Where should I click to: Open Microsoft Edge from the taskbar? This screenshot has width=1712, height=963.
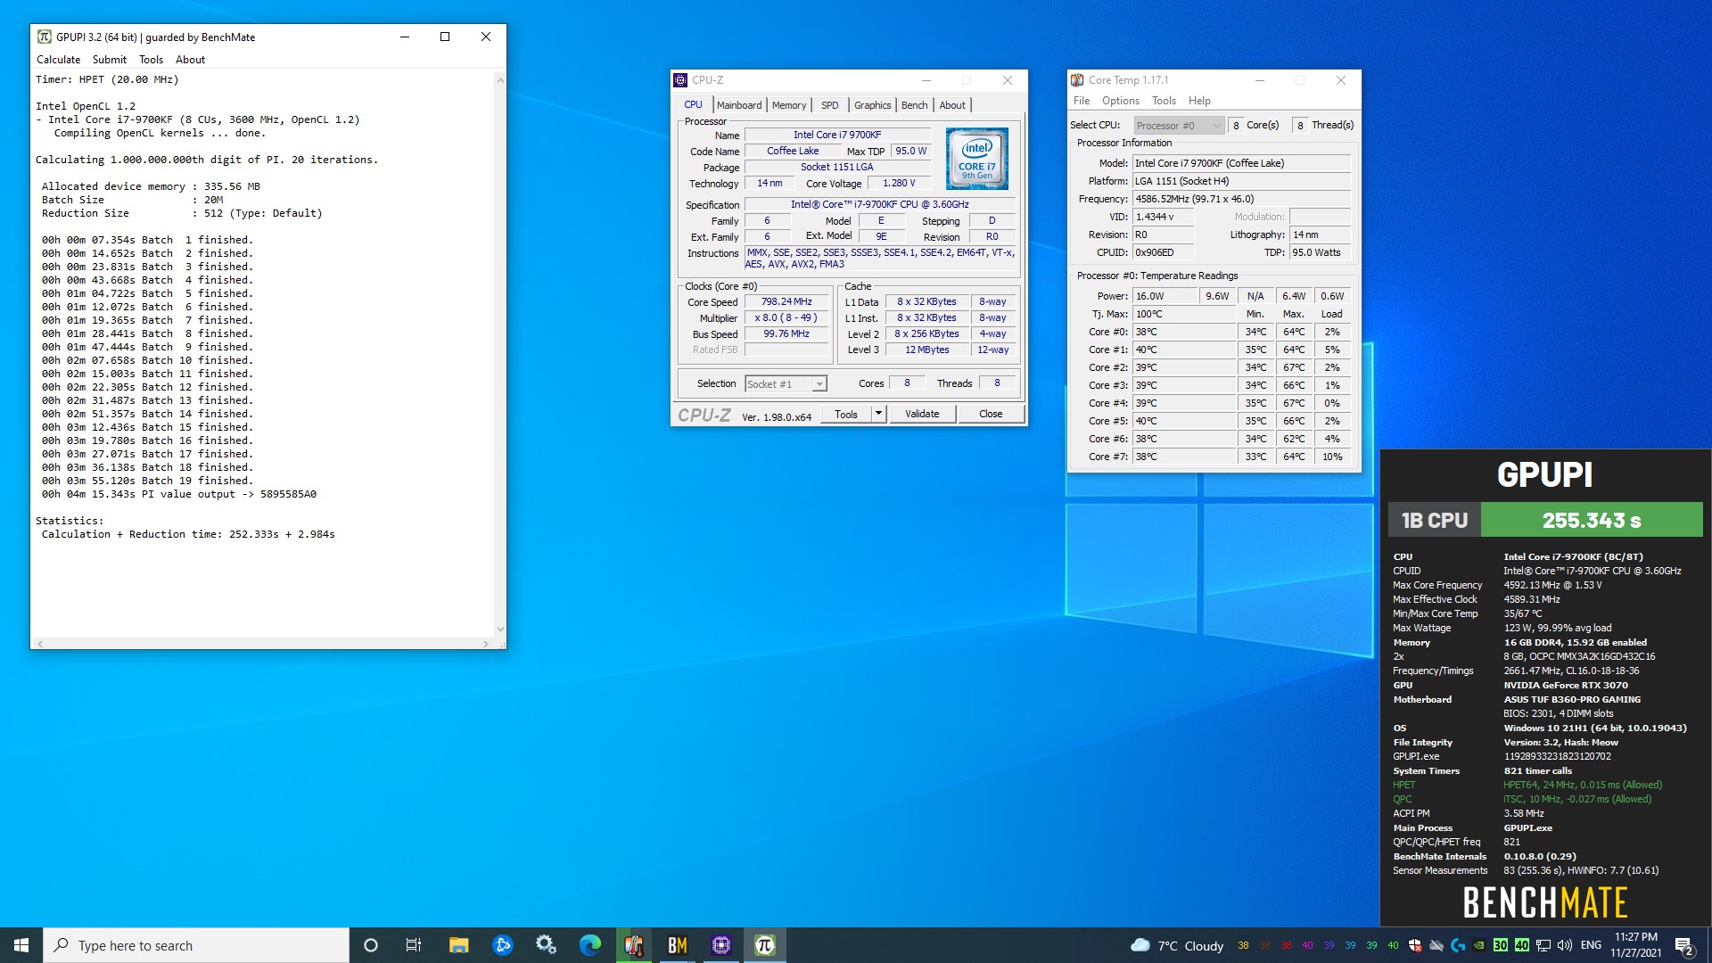(x=589, y=945)
